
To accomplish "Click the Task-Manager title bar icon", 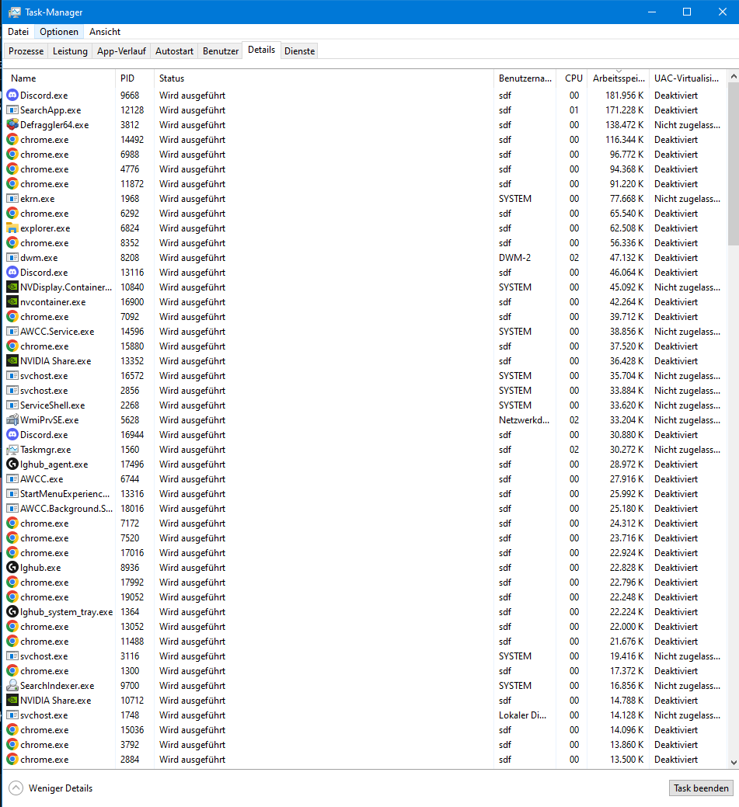I will (15, 12).
